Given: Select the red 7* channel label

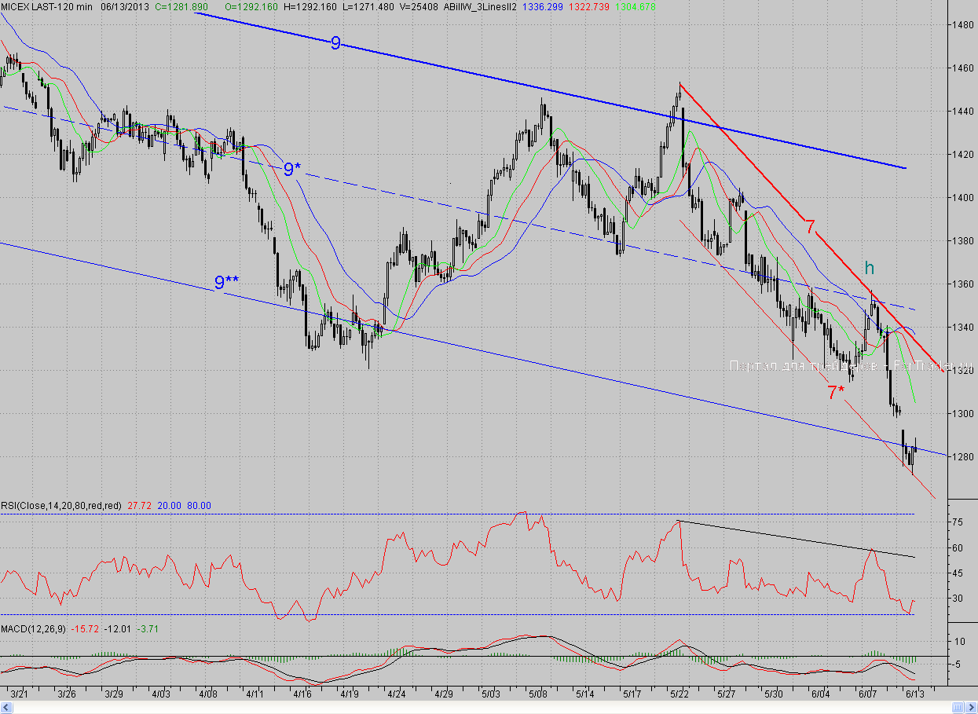Looking at the screenshot, I should [x=836, y=393].
